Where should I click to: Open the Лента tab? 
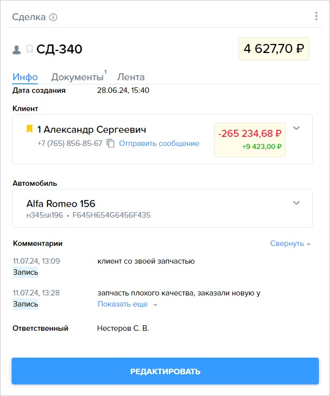tap(130, 77)
